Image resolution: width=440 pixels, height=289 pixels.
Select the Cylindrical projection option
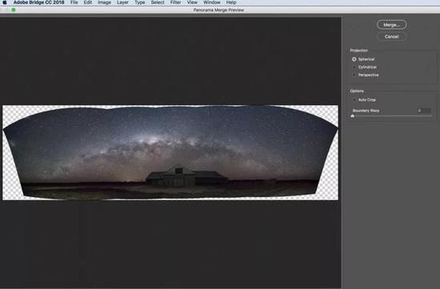click(x=354, y=67)
